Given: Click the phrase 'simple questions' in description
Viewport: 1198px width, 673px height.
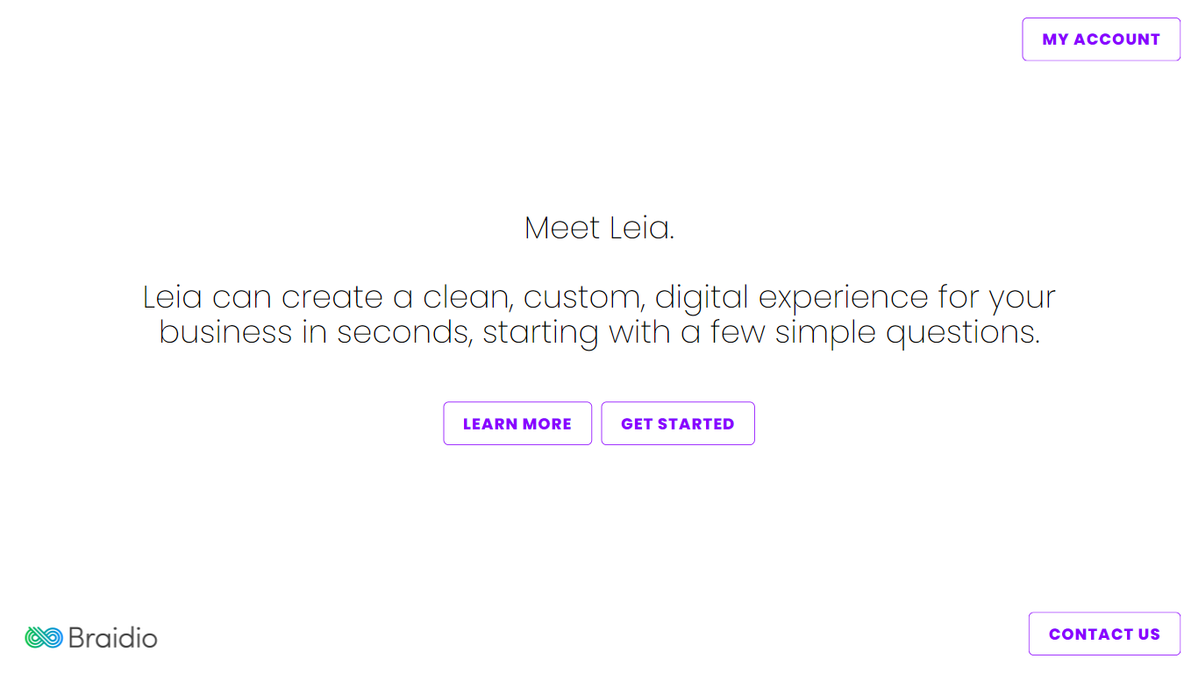Looking at the screenshot, I should 907,333.
